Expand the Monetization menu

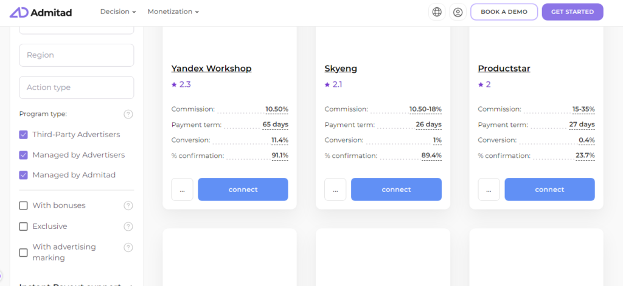pyautogui.click(x=173, y=12)
